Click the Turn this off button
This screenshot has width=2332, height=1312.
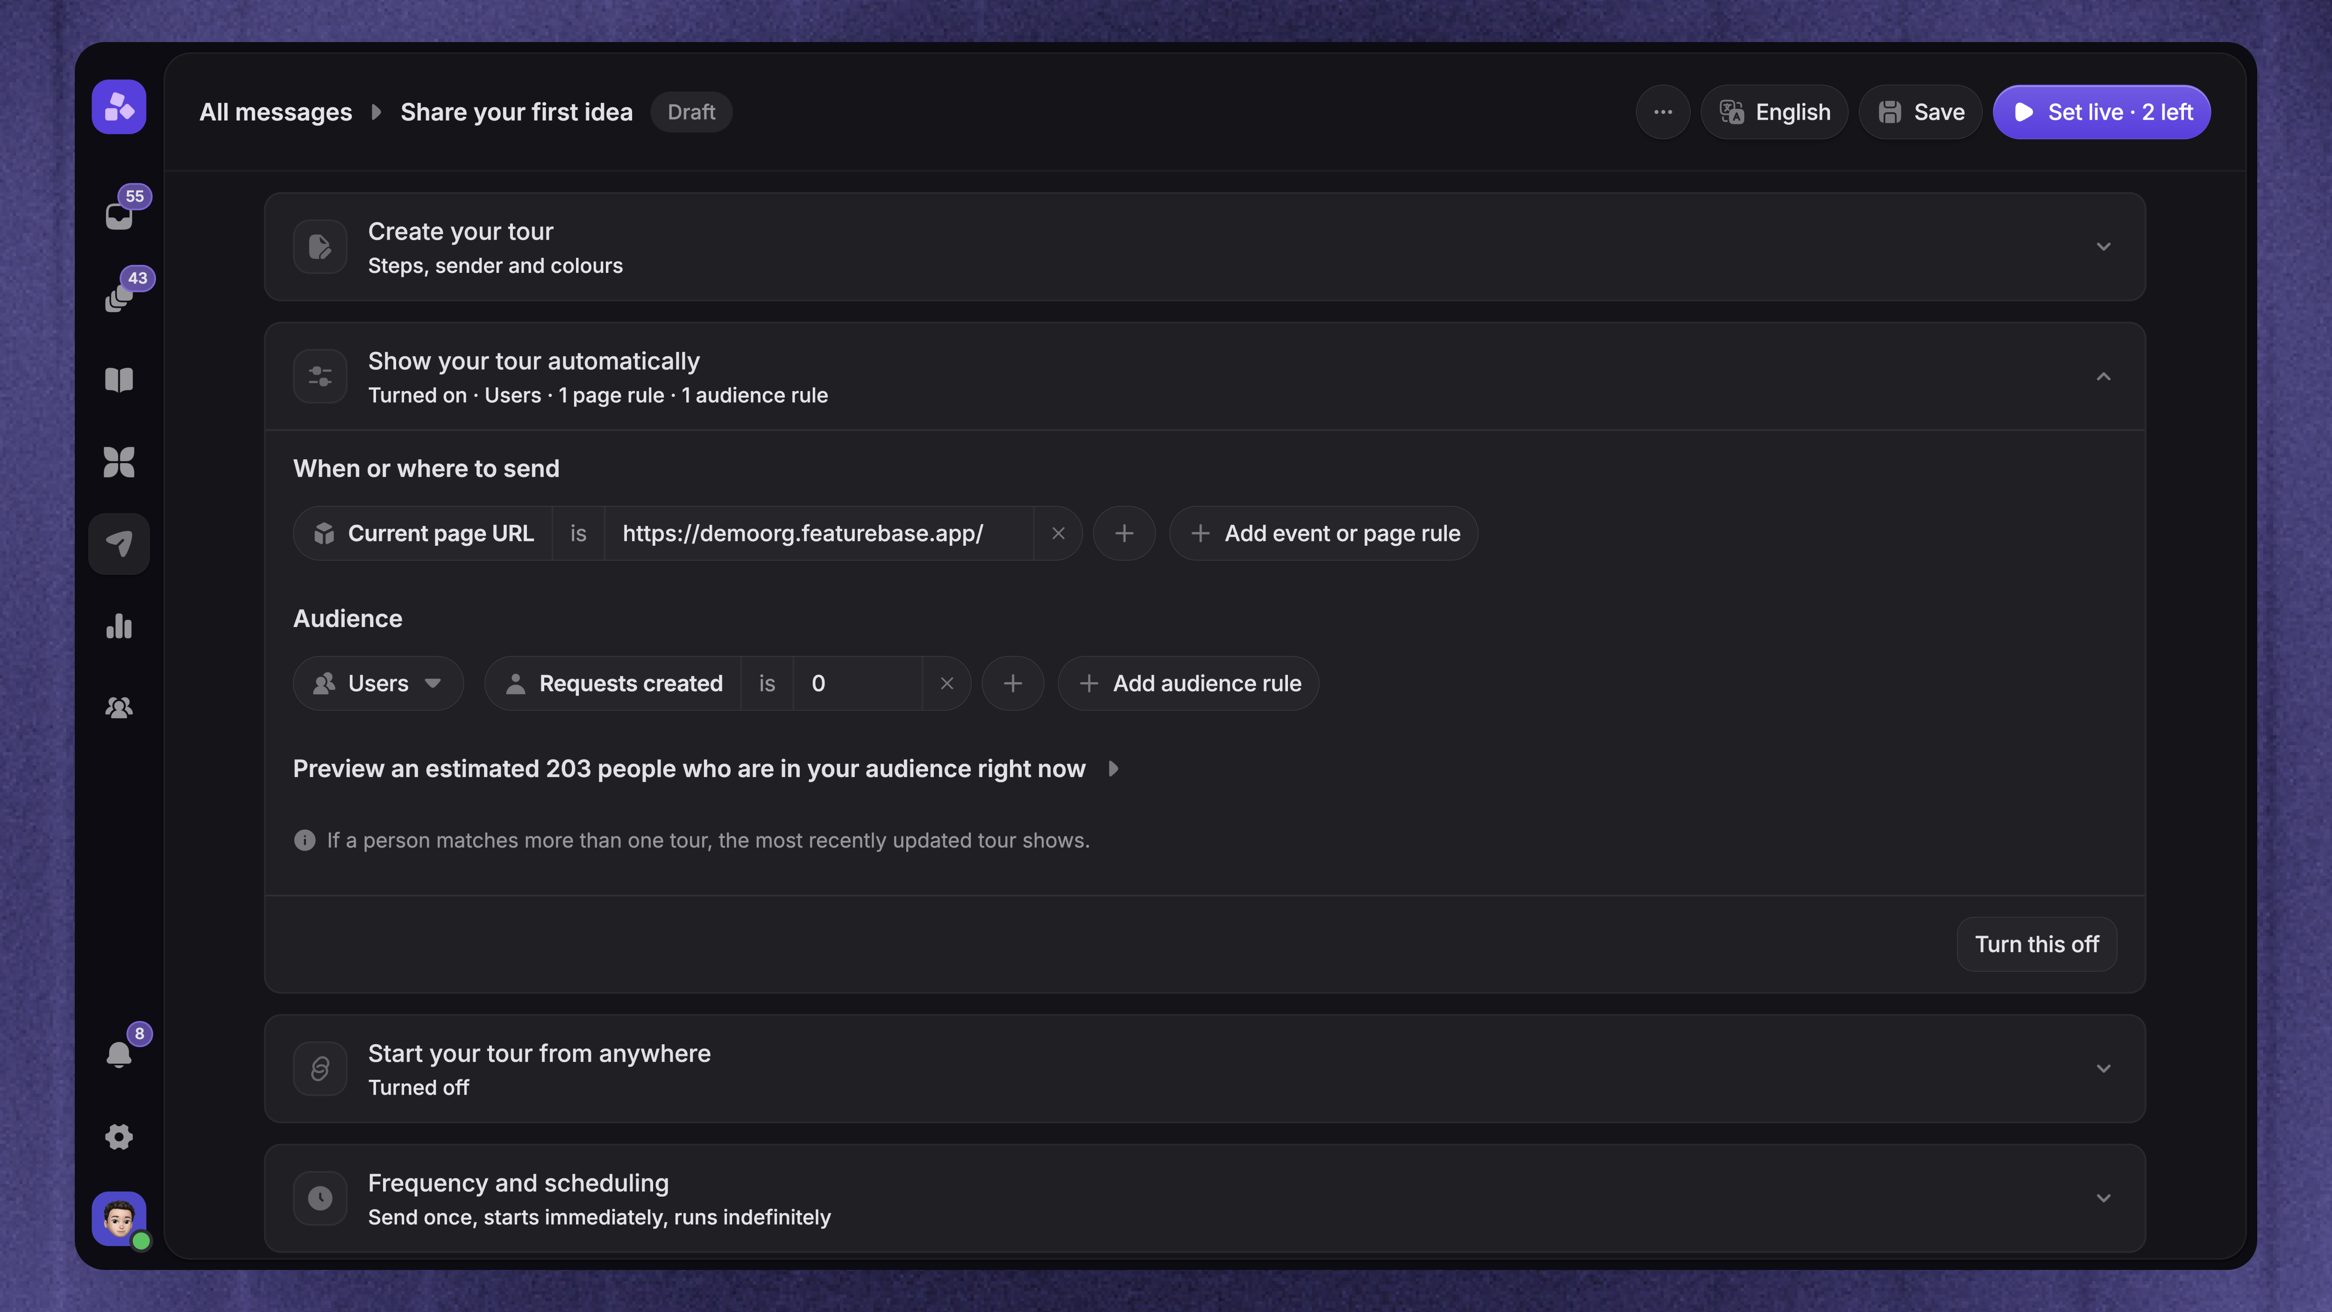click(2036, 944)
